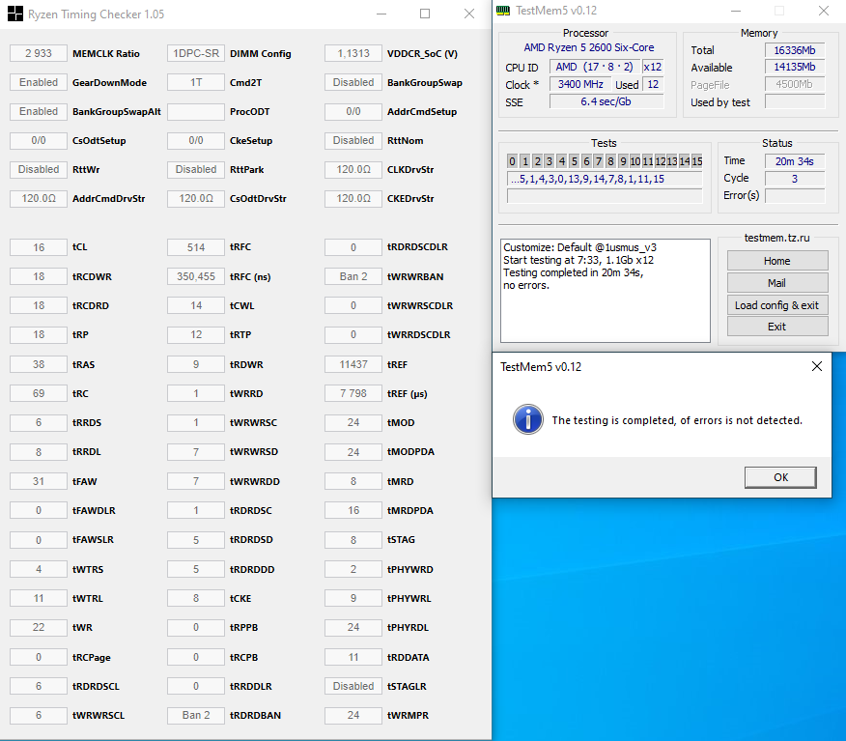Click the DIMM Config 1DPC-SR field
Screen dimensions: 846x741
point(196,53)
